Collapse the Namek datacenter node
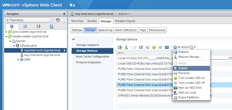This screenshot has width=232, height=110. click(10, 41)
